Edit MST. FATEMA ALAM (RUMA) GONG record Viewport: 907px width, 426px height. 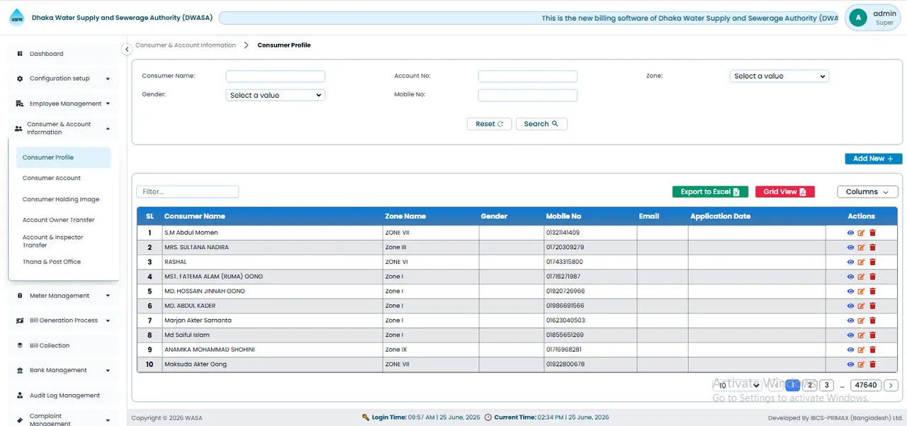click(x=861, y=276)
